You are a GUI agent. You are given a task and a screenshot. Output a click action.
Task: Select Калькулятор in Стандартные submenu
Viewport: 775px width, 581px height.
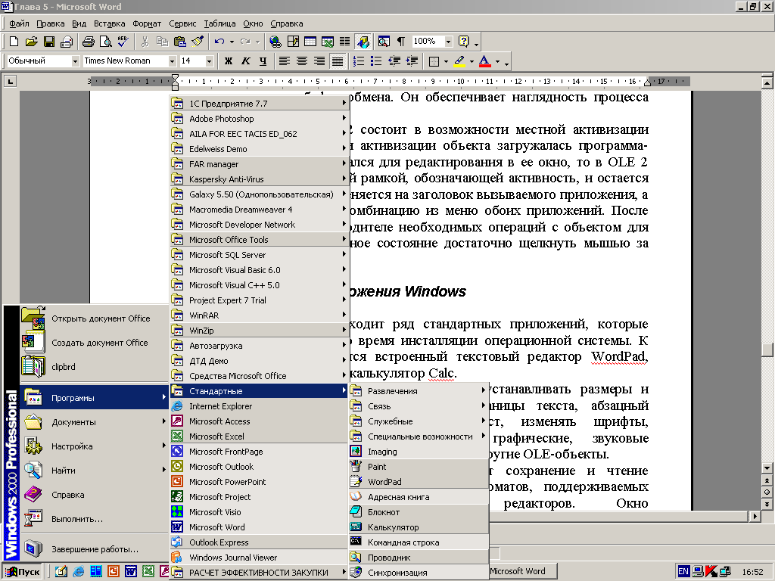pyautogui.click(x=419, y=527)
